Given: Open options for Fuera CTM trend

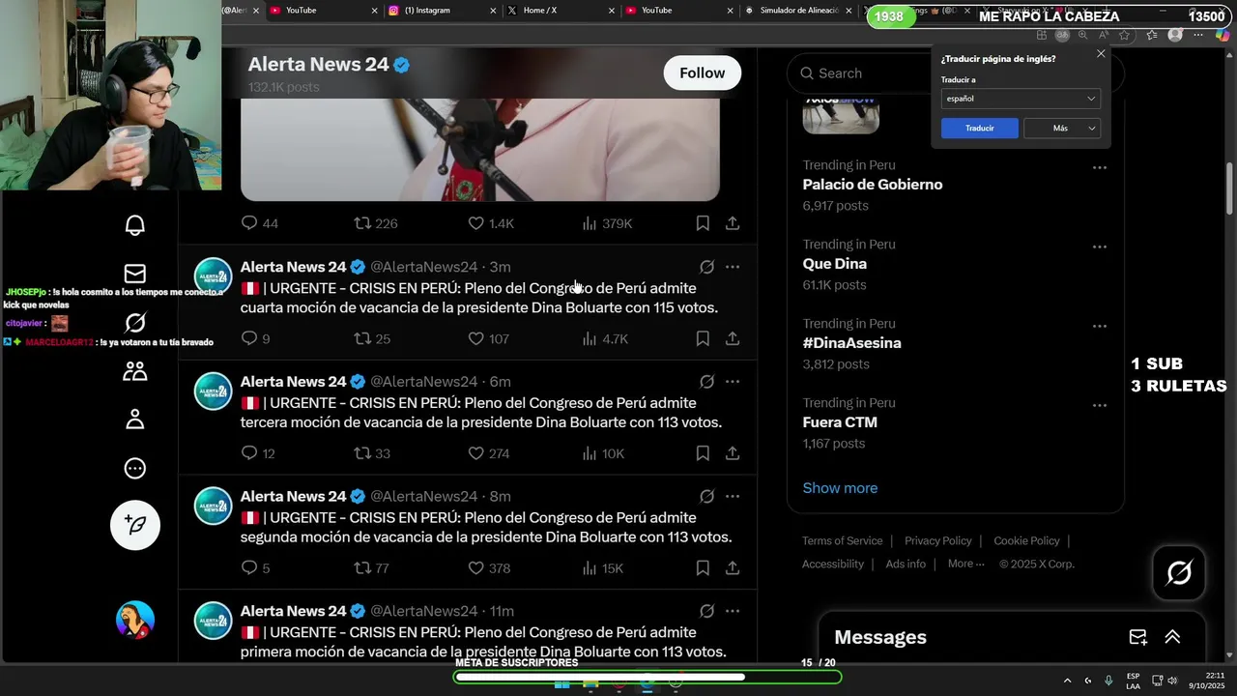Looking at the screenshot, I should (x=1099, y=405).
